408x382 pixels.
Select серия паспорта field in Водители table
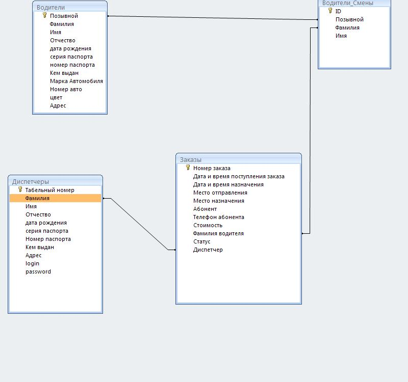(x=71, y=57)
